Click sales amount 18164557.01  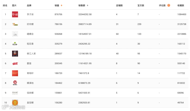tap(85, 34)
